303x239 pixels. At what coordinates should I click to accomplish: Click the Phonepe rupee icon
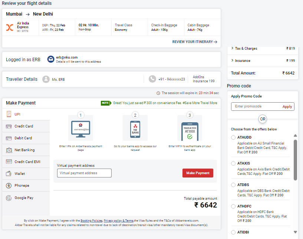coord(9,186)
